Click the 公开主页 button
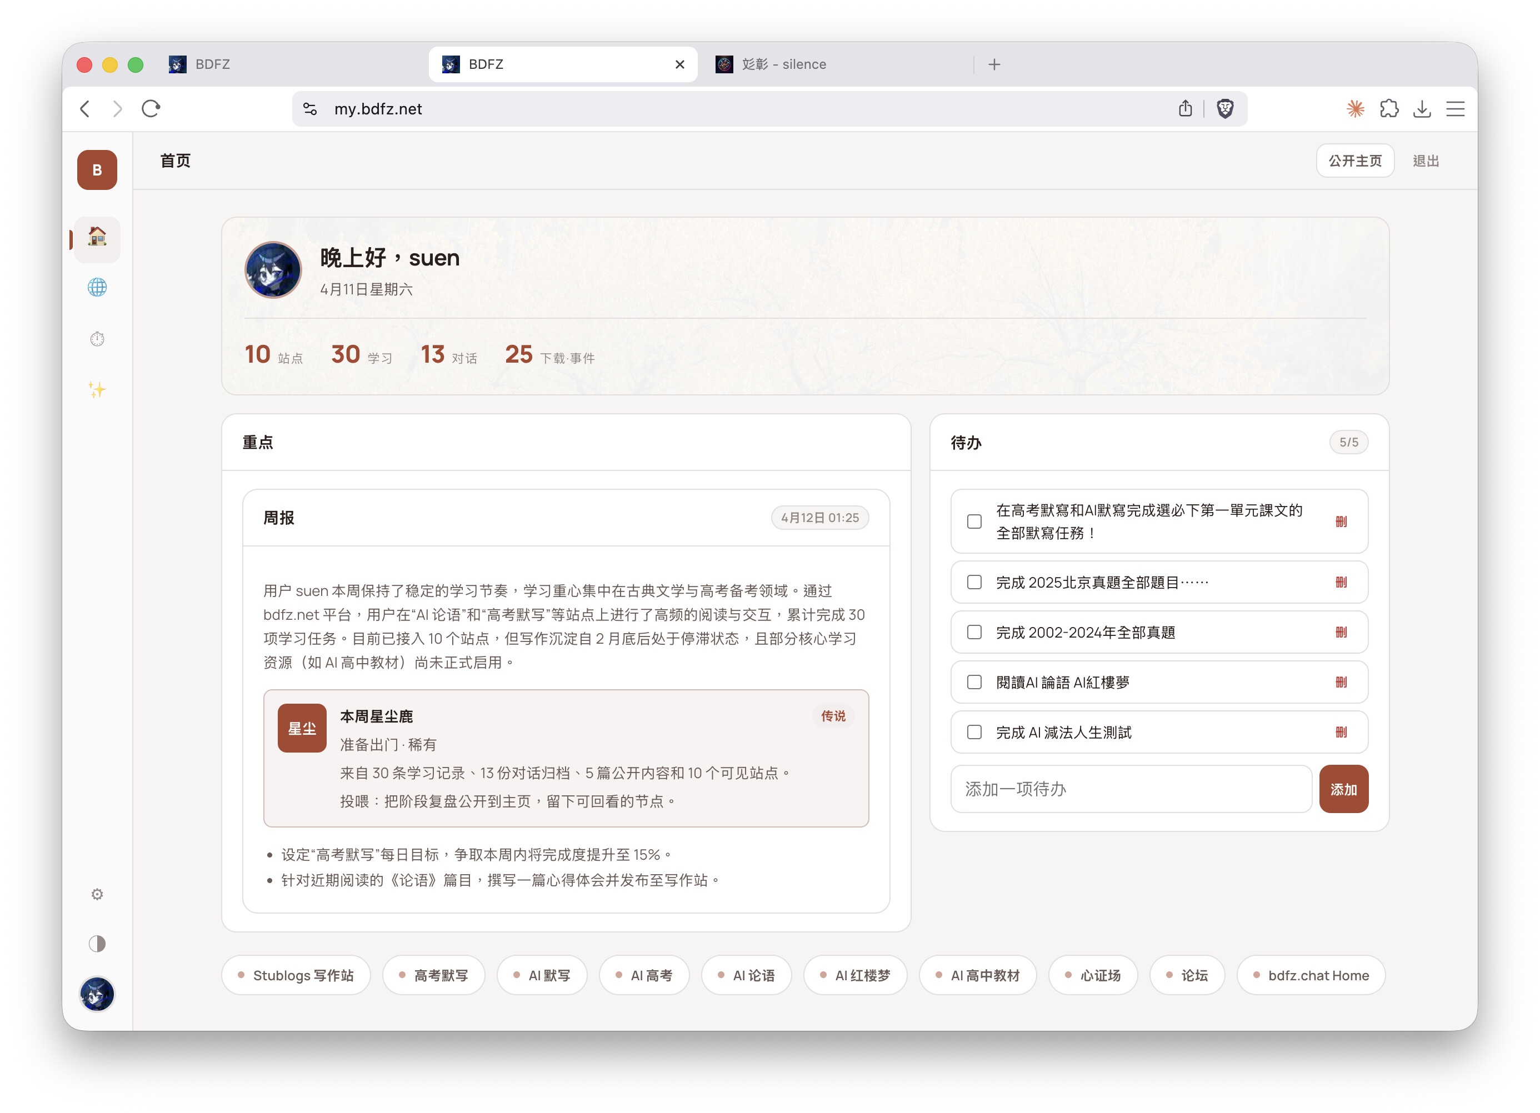Image resolution: width=1540 pixels, height=1113 pixels. [1354, 161]
